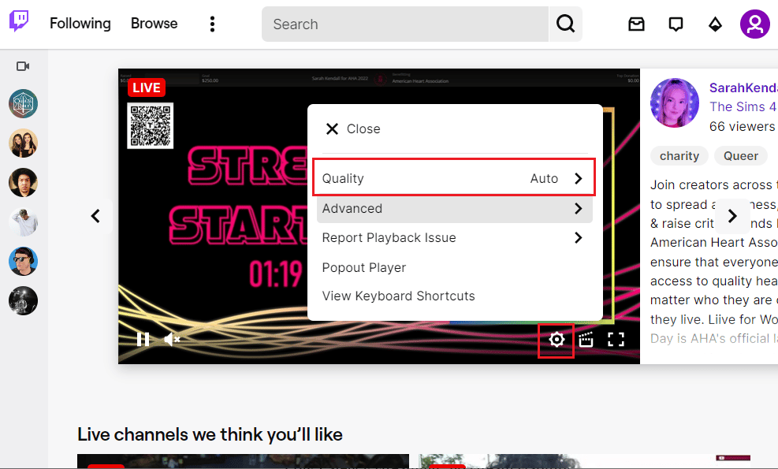
Task: Open The Sims 4 category link
Action: tap(743, 106)
